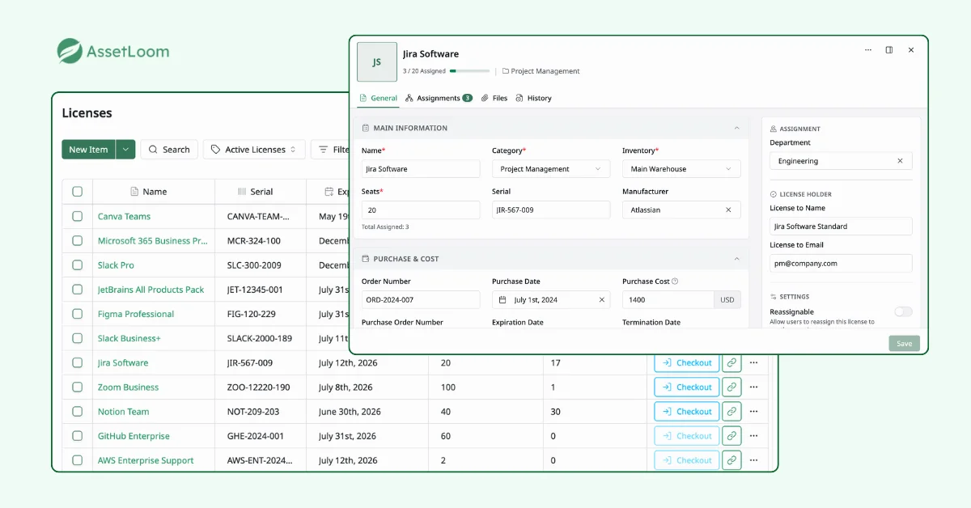971x508 pixels.
Task: Open the Slack Business+ license link
Action: [129, 338]
